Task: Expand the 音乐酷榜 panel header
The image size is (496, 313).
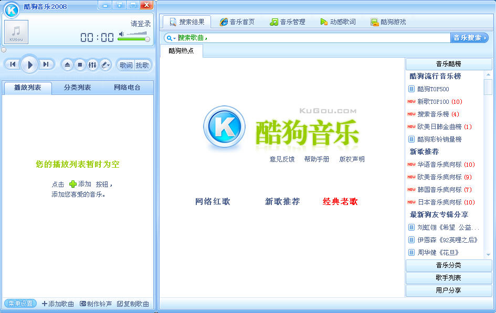Action: 449,64
